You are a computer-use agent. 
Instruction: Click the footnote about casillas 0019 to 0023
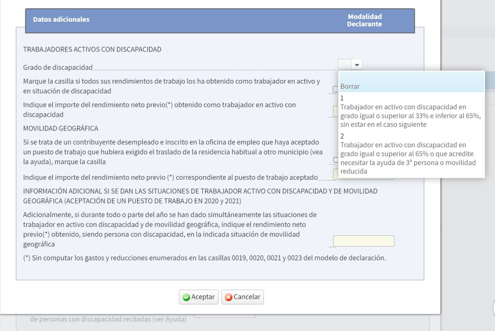(204, 258)
